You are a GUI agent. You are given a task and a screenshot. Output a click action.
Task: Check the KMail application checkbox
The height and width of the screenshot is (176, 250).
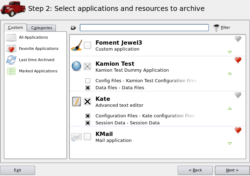(87, 137)
